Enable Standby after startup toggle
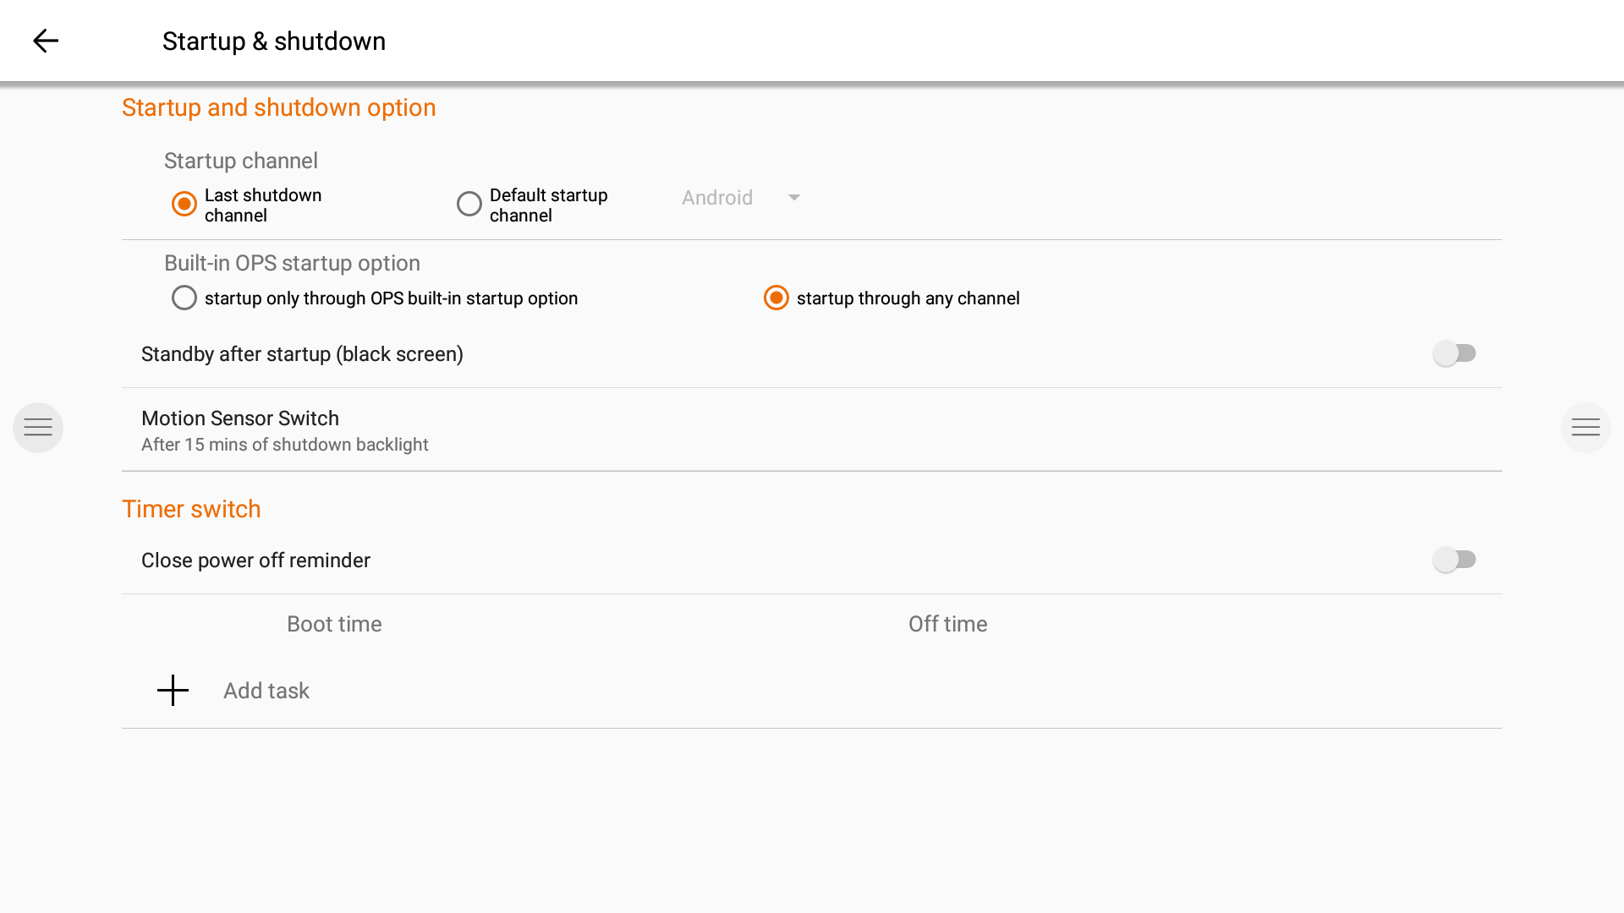The height and width of the screenshot is (913, 1624). coord(1454,353)
